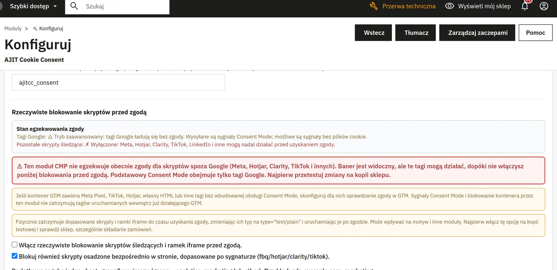Click the Wstecz button
The width and height of the screenshot is (557, 270).
(x=374, y=33)
